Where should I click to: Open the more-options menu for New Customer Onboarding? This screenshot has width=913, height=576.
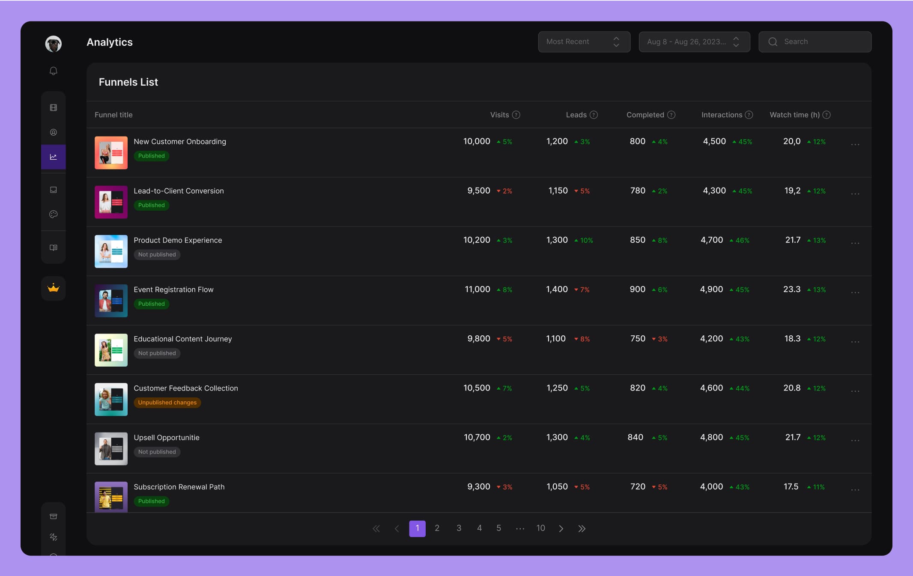(855, 145)
